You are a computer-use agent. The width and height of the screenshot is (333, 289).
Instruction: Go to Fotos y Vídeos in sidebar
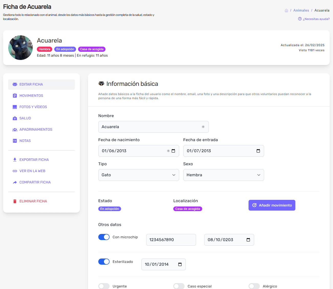[33, 107]
